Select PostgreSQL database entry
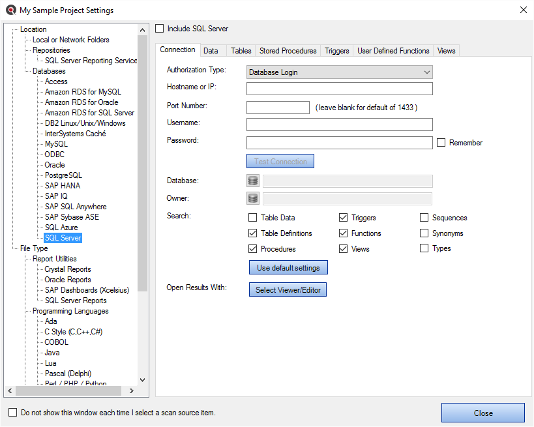 point(63,175)
